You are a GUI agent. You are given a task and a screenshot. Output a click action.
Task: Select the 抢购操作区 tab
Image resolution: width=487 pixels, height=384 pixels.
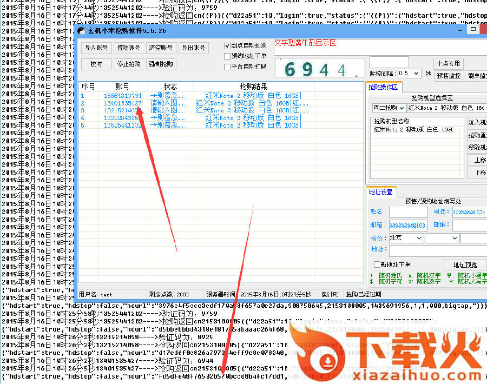(x=384, y=87)
